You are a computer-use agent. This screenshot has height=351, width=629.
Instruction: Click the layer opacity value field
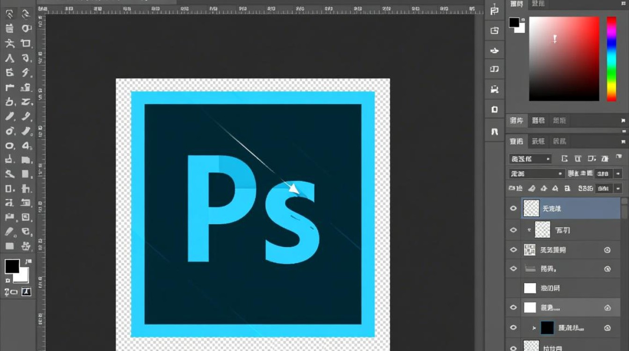point(603,174)
